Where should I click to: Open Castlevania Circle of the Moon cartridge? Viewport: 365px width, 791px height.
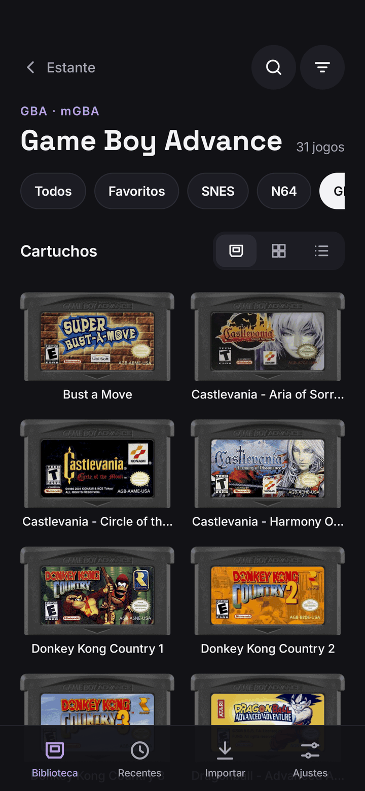97,464
